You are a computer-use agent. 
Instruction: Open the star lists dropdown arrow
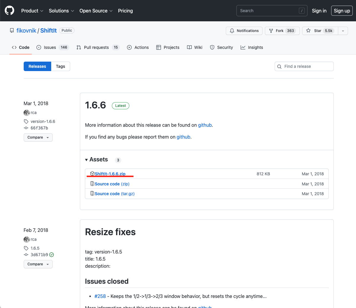[343, 31]
